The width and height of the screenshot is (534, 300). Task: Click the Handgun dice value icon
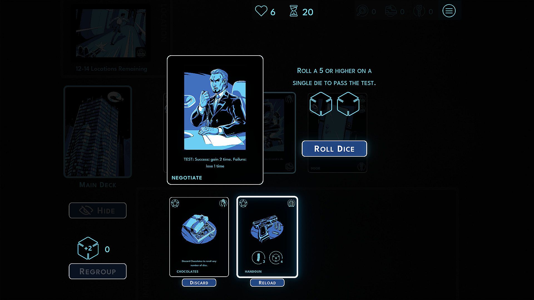point(276,257)
